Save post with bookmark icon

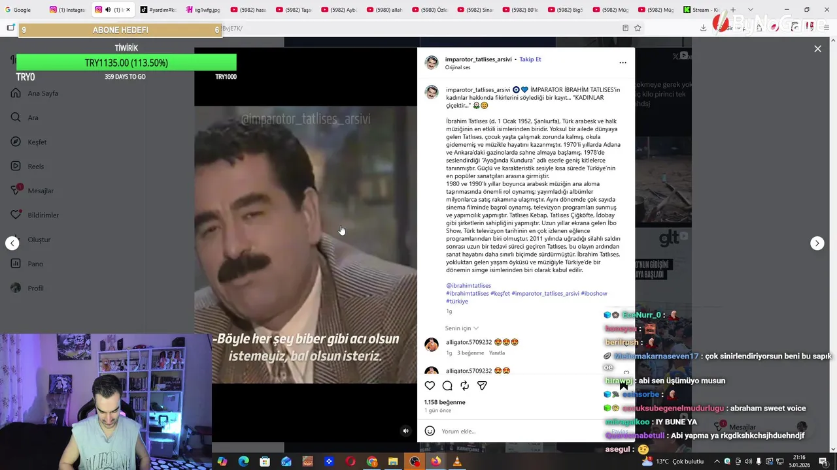(x=623, y=386)
